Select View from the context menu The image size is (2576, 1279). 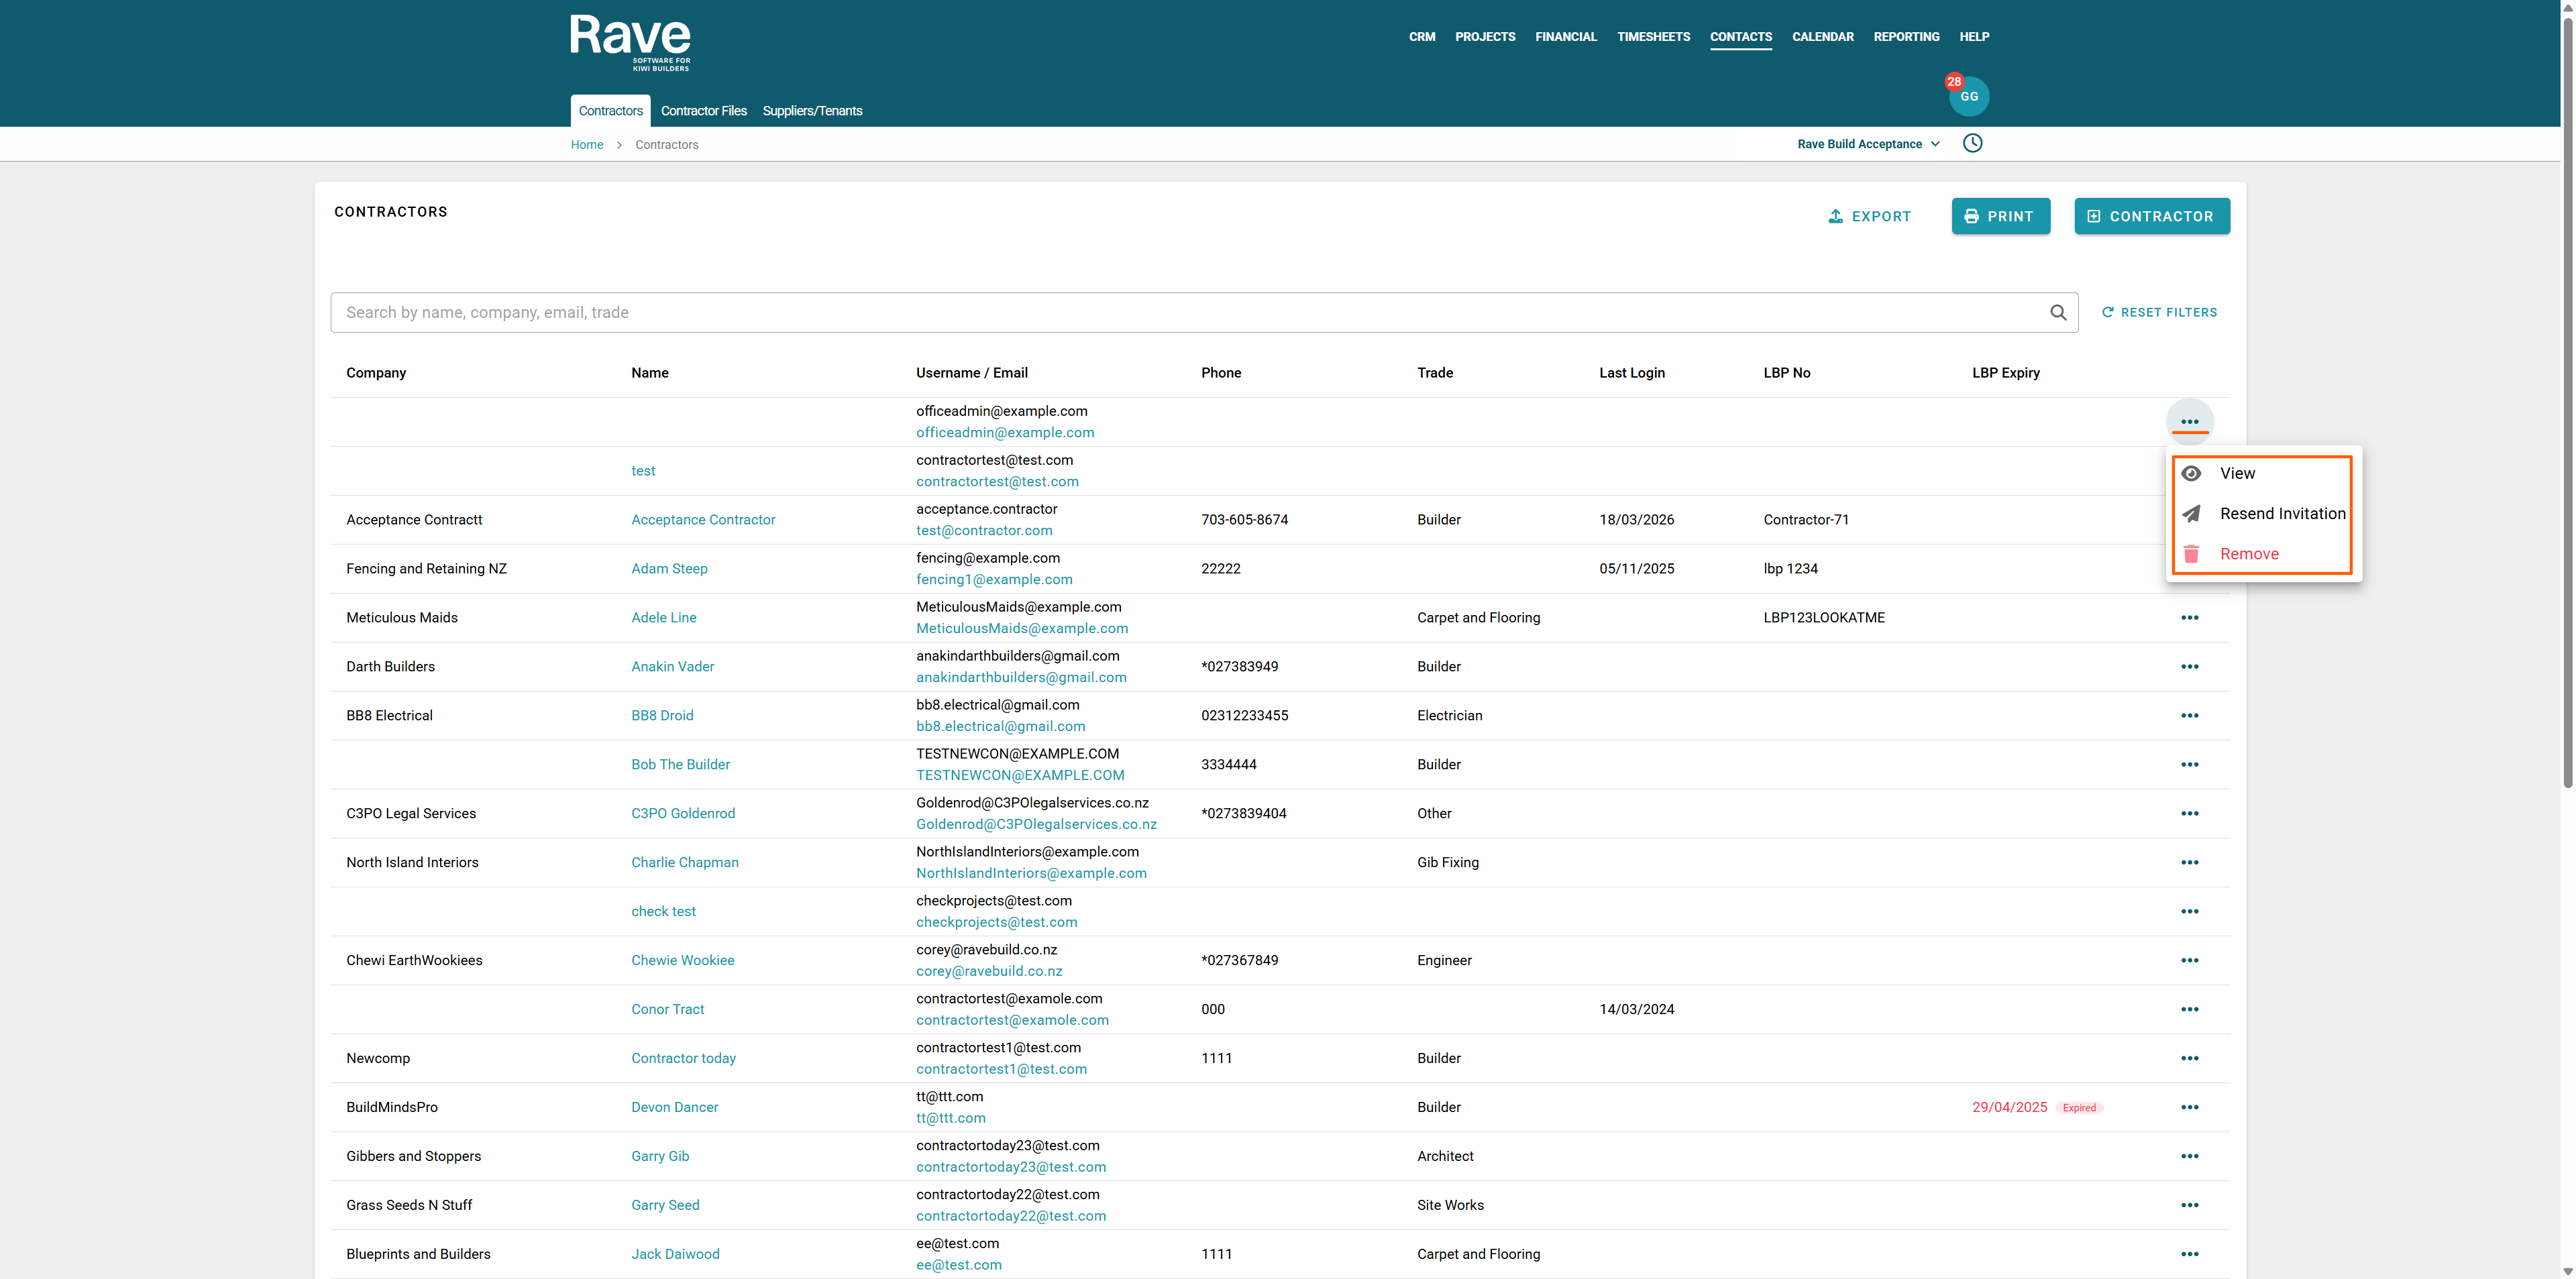(2237, 473)
